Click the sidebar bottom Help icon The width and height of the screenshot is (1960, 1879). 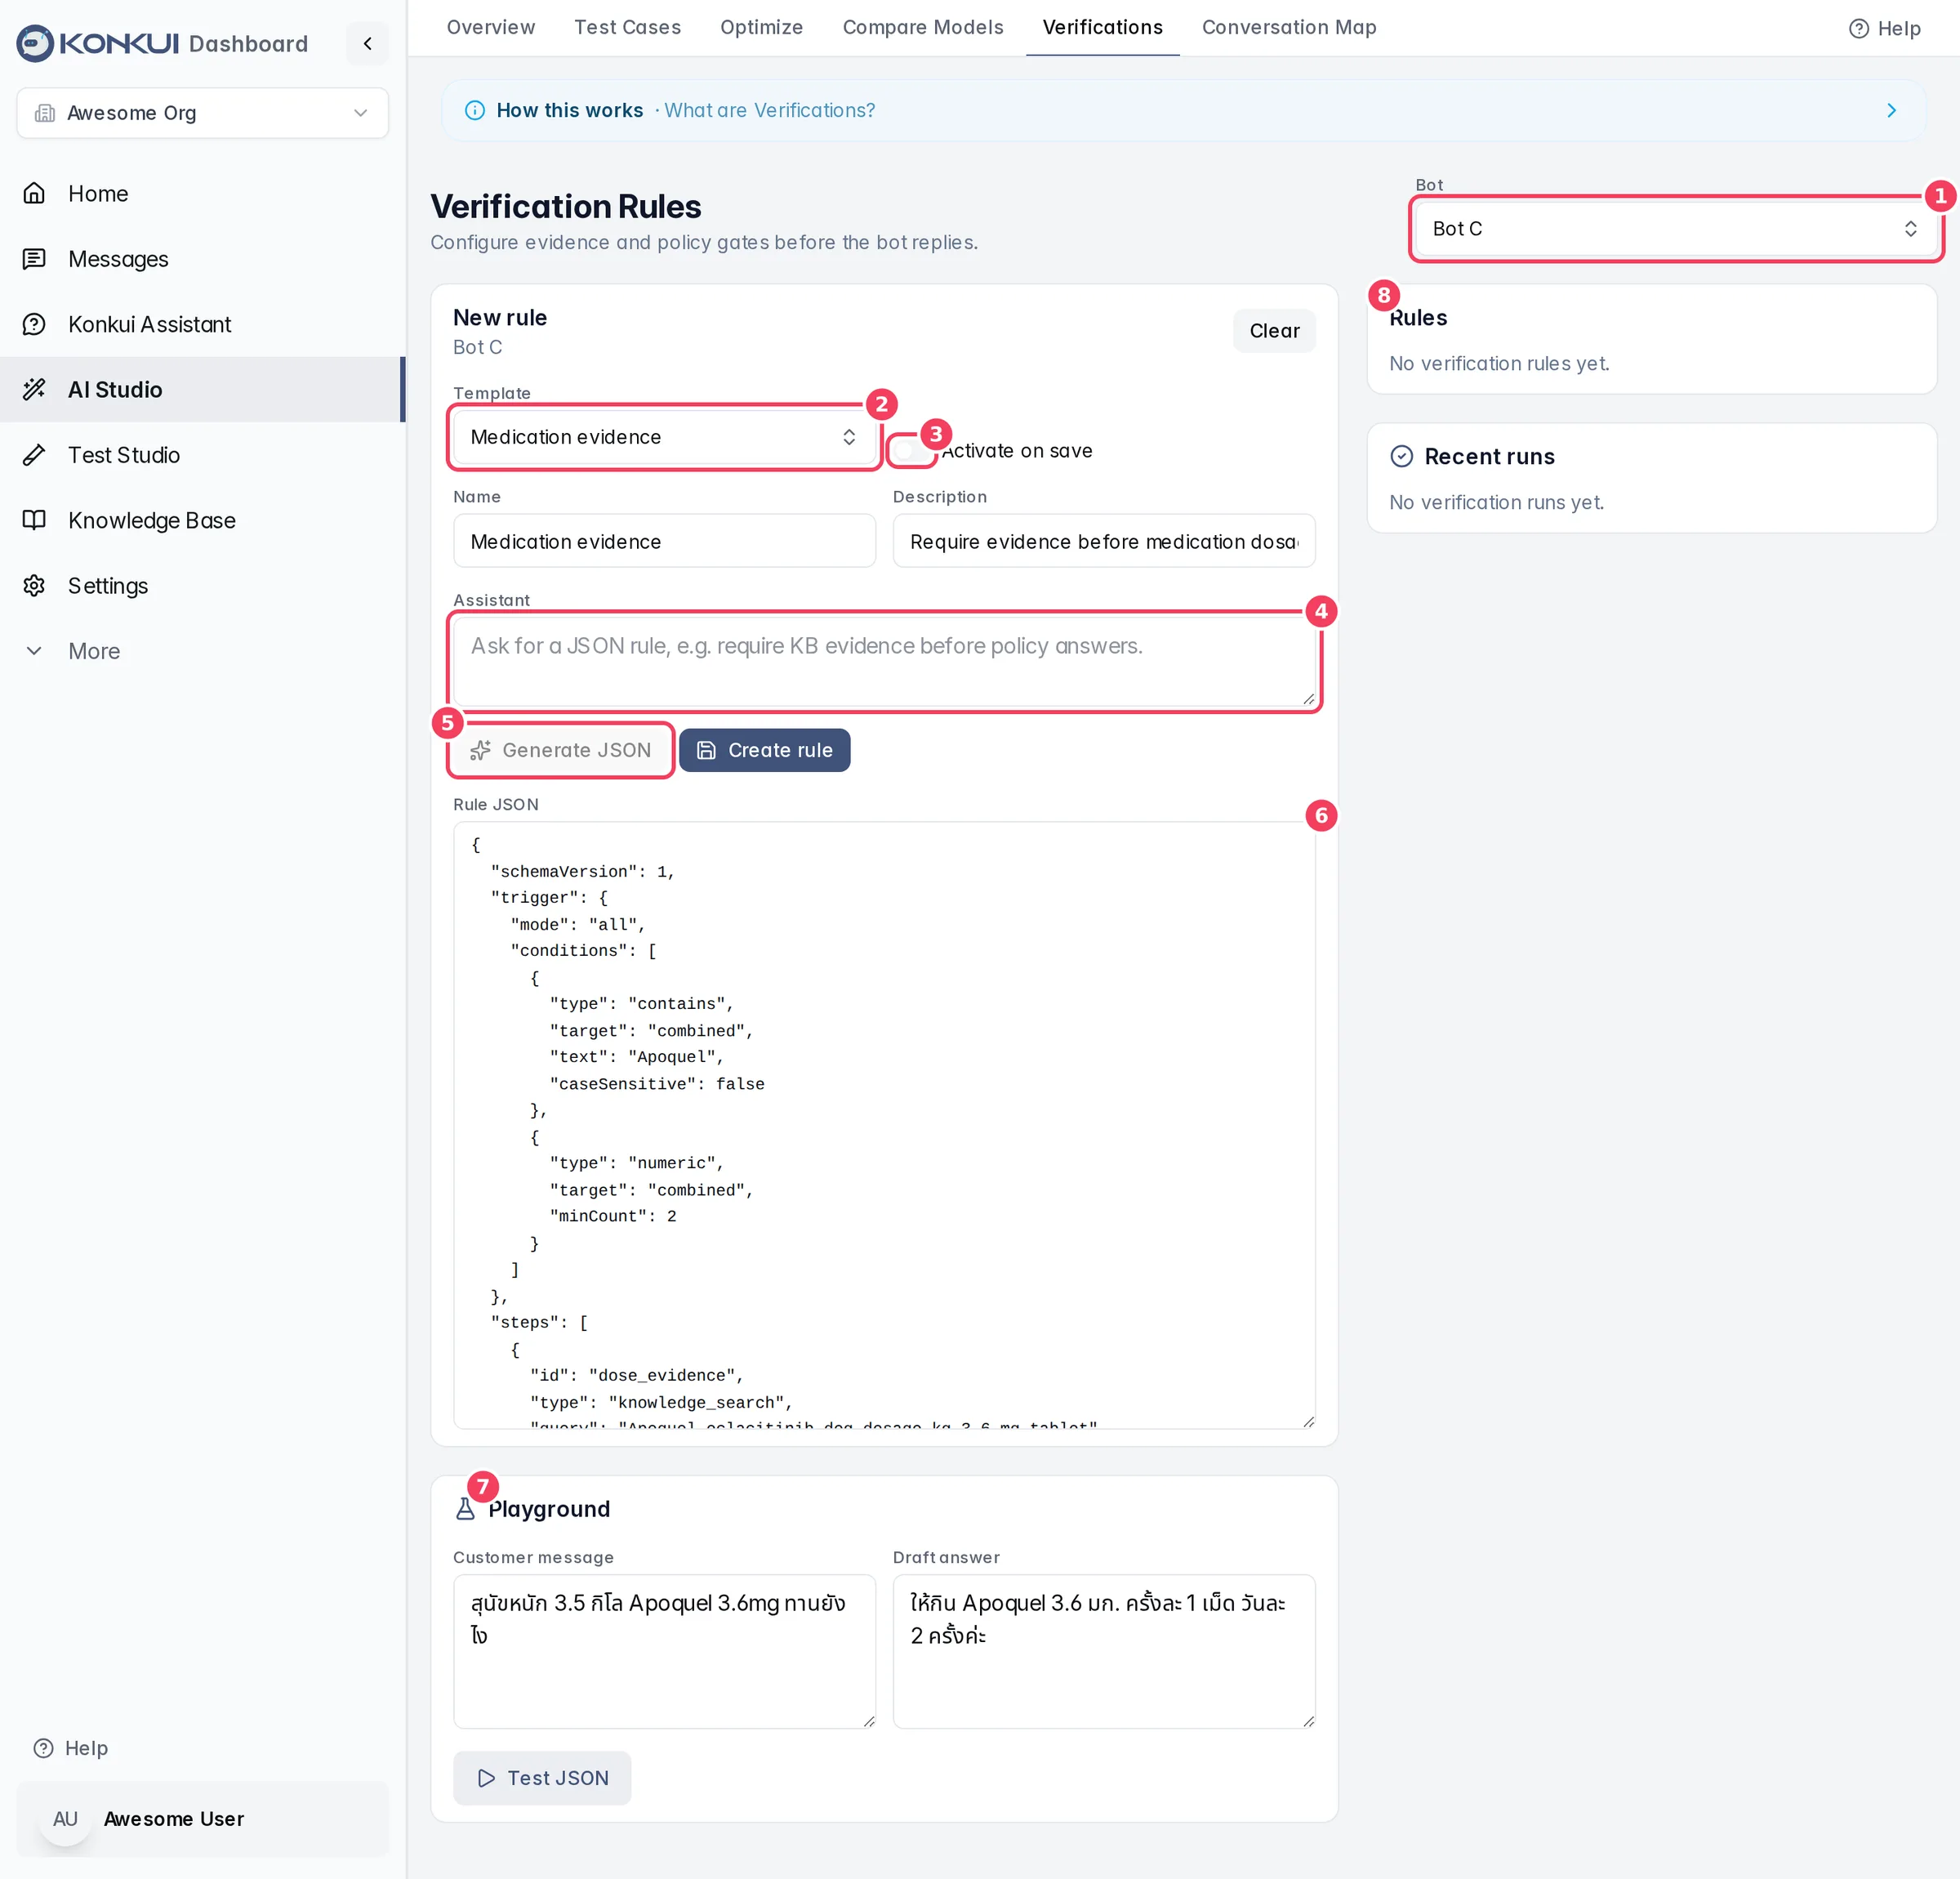click(43, 1748)
